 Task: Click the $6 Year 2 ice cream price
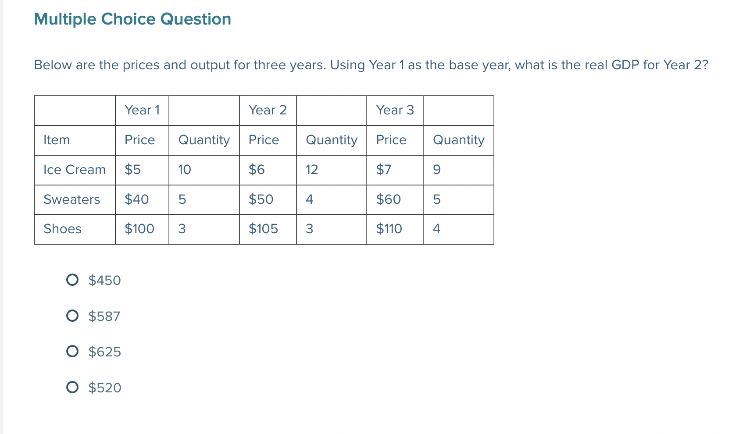coord(257,170)
